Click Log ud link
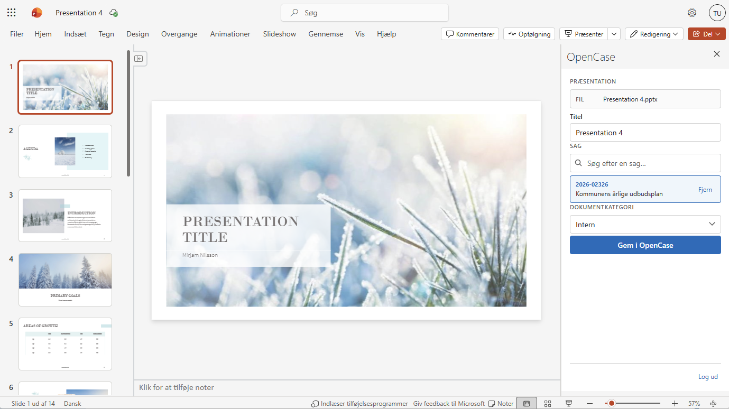 (x=708, y=377)
